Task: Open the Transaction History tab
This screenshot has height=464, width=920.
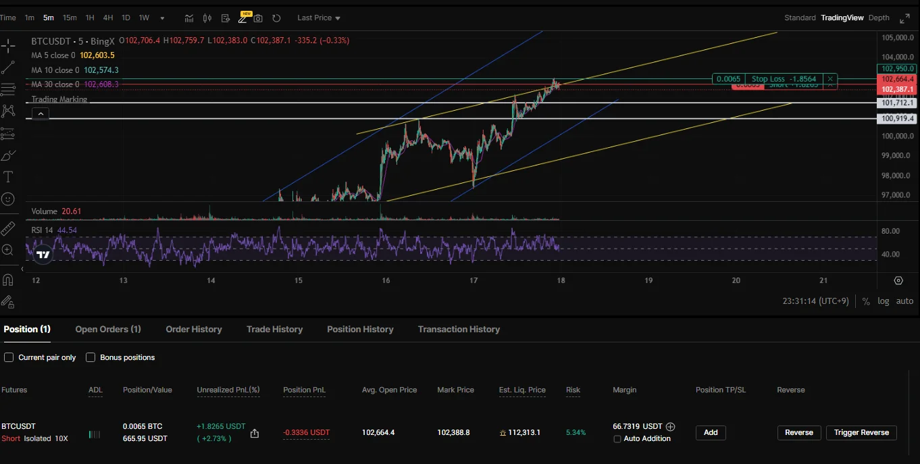Action: click(x=459, y=330)
